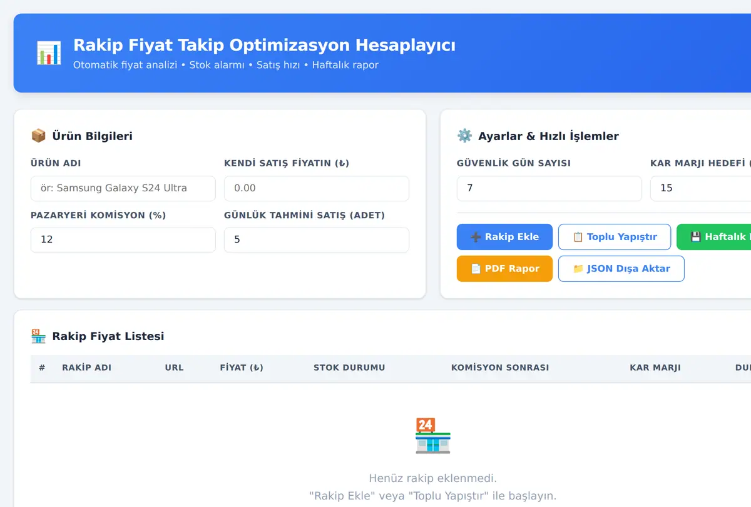
Task: Click the KOMİSYON SONRASI column header
Action: (x=500, y=368)
